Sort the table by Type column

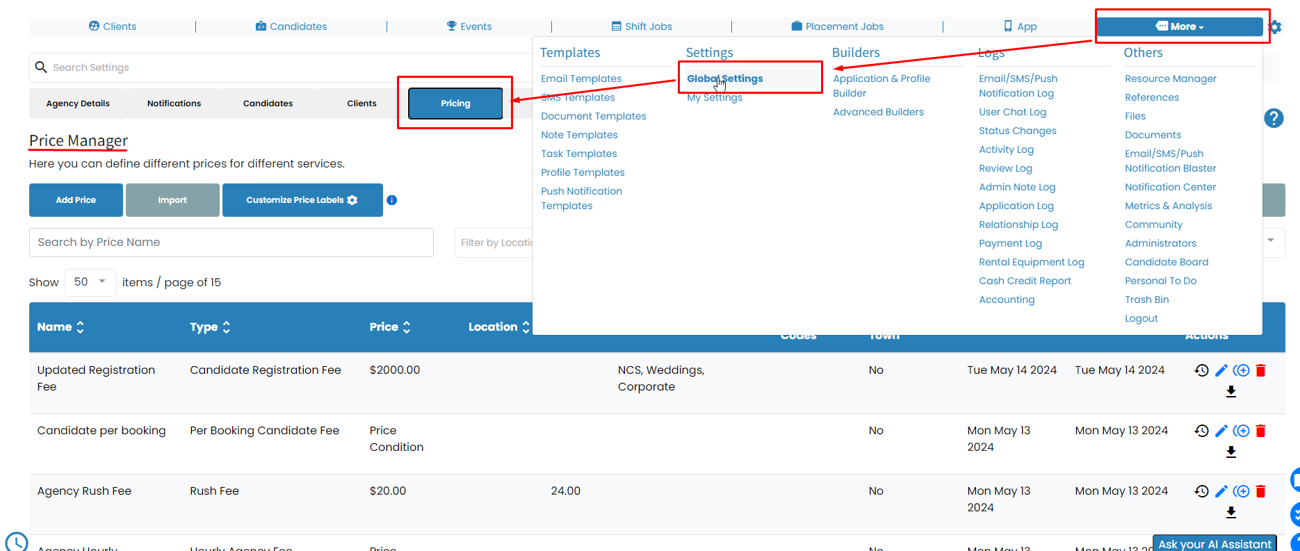(x=210, y=327)
